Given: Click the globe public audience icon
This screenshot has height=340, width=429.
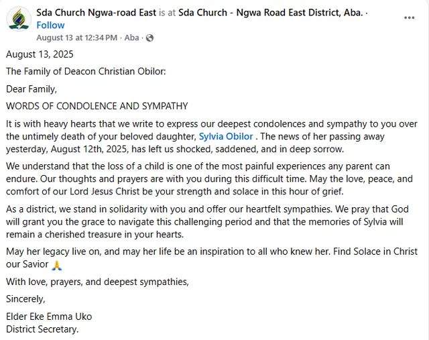Looking at the screenshot, I should (149, 38).
